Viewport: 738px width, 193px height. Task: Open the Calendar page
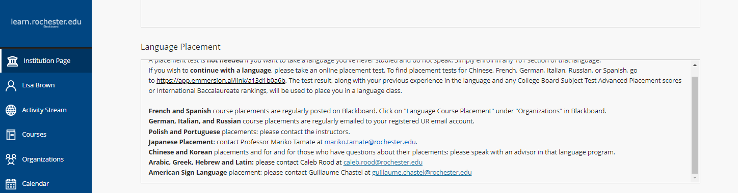point(46,183)
